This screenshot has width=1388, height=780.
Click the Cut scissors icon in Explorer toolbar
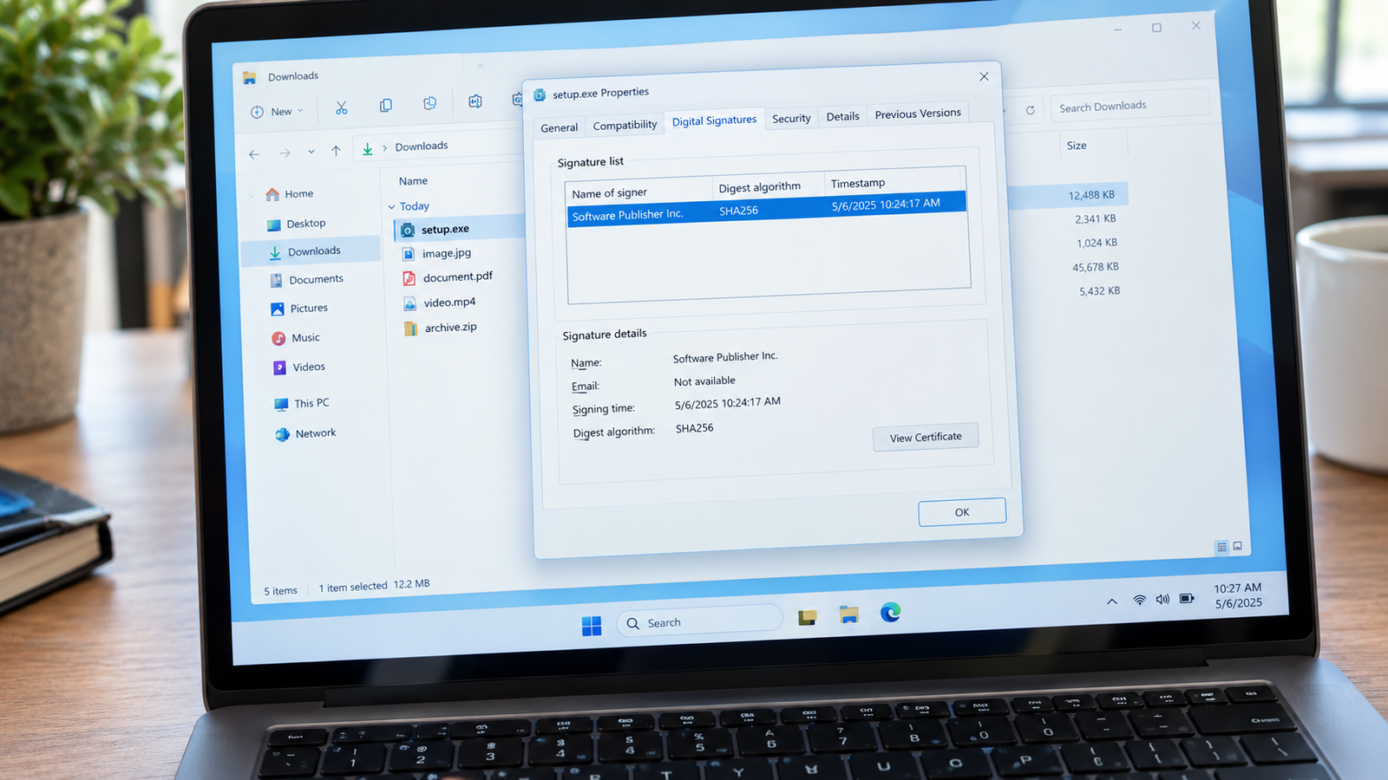pyautogui.click(x=341, y=107)
